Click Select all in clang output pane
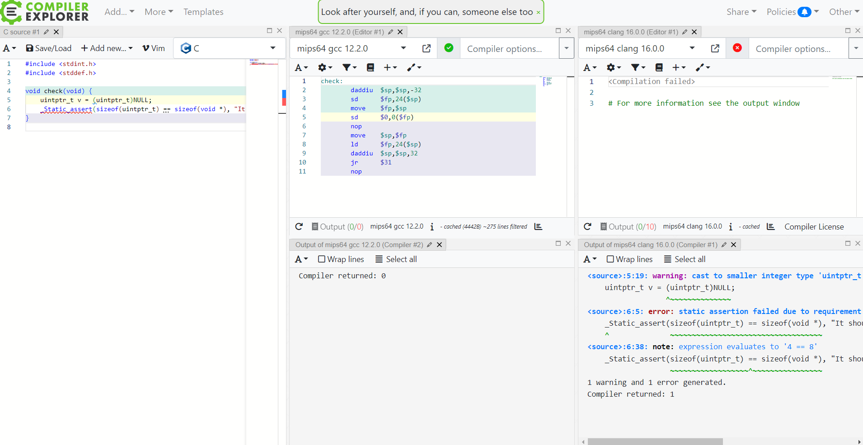This screenshot has height=445, width=863. [x=685, y=259]
